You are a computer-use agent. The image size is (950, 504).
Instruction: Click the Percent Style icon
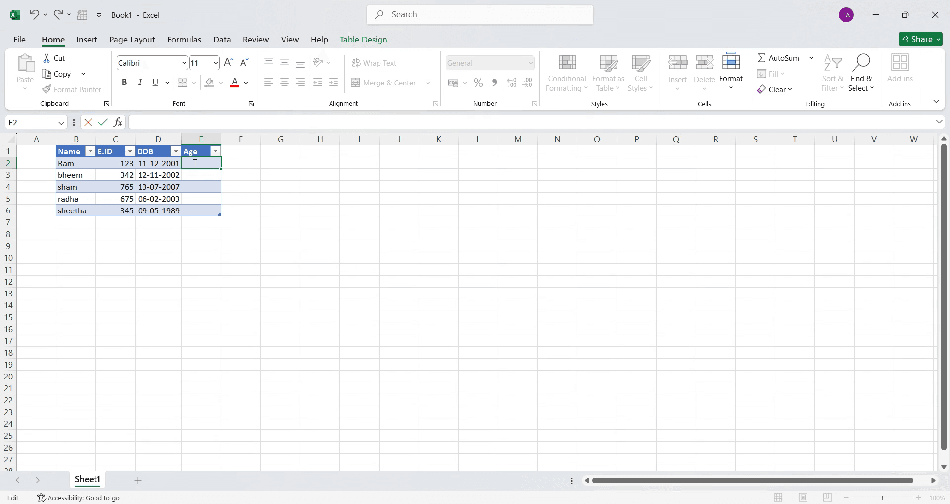click(478, 83)
